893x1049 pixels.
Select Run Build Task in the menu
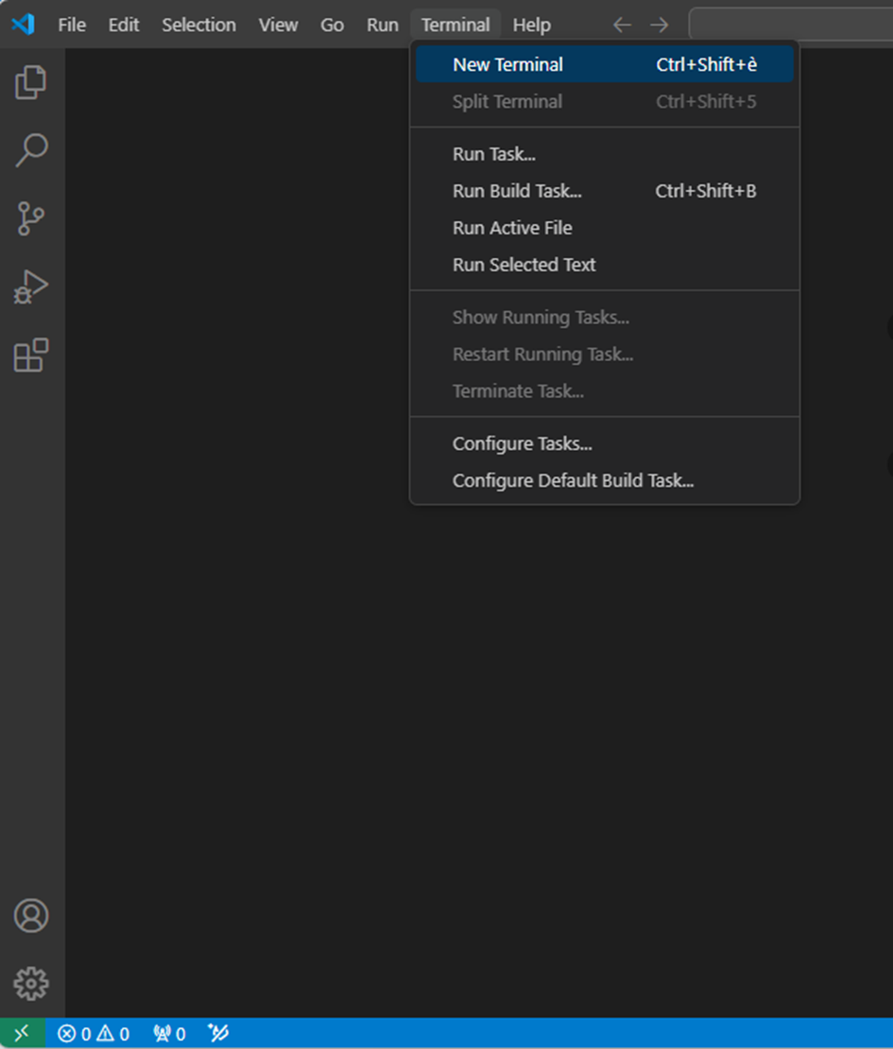(517, 190)
